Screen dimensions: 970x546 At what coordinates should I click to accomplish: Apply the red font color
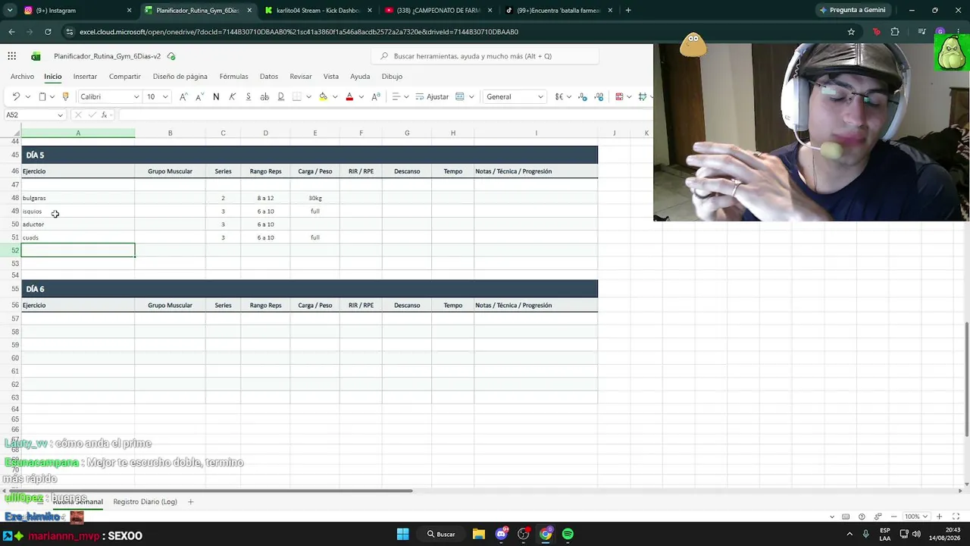coord(349,97)
